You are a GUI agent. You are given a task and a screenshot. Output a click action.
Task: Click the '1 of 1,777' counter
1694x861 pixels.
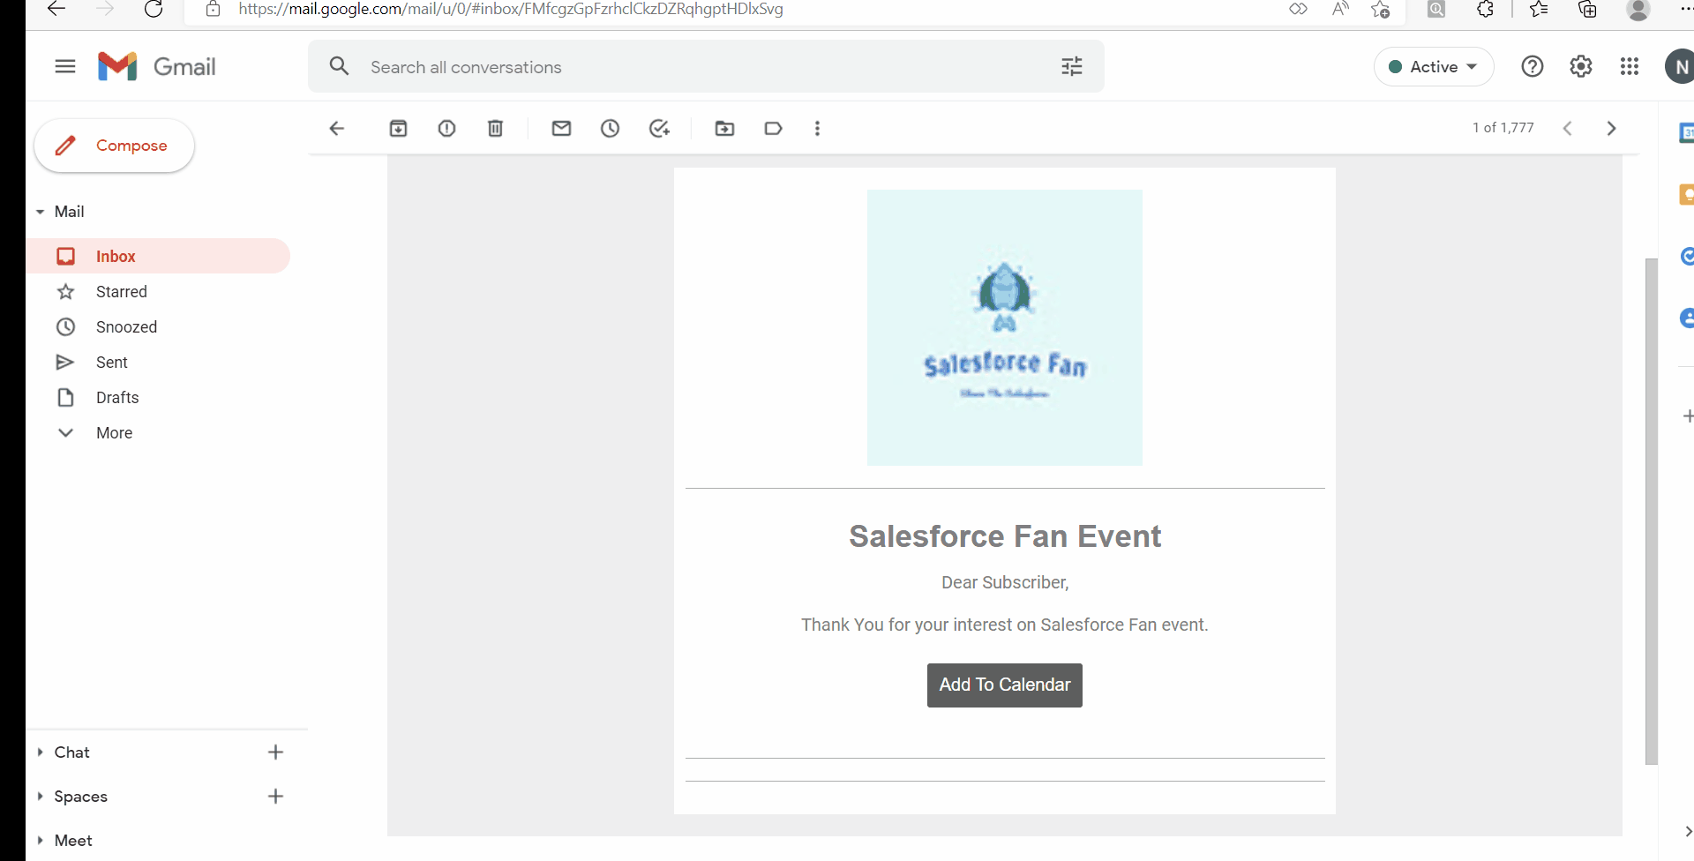1503,128
